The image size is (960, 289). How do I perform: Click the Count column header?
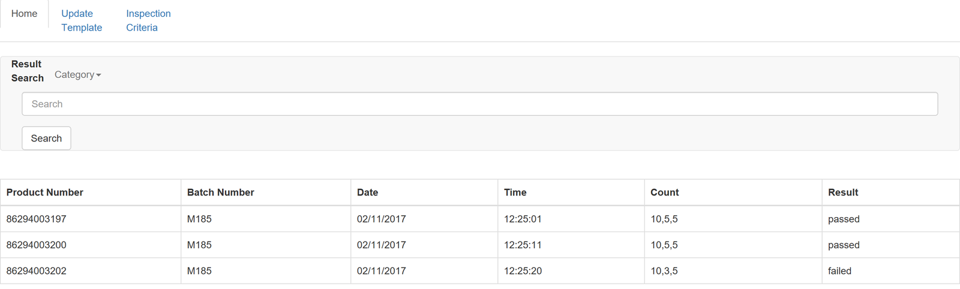click(665, 192)
